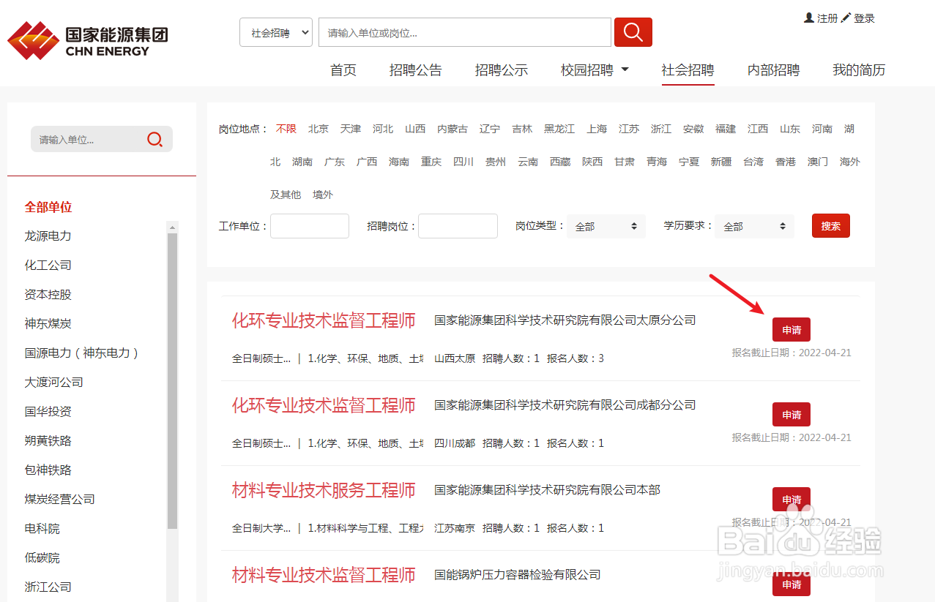Click the 化环专业技术监督工程师 job title link

click(324, 320)
